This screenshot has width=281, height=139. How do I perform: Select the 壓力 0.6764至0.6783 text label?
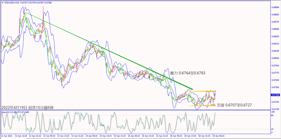[187, 73]
